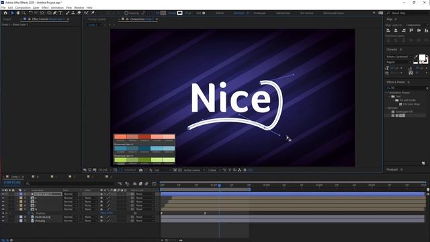Open the parent dropdown for Shape Layer 1
The width and height of the screenshot is (430, 242).
(x=145, y=194)
